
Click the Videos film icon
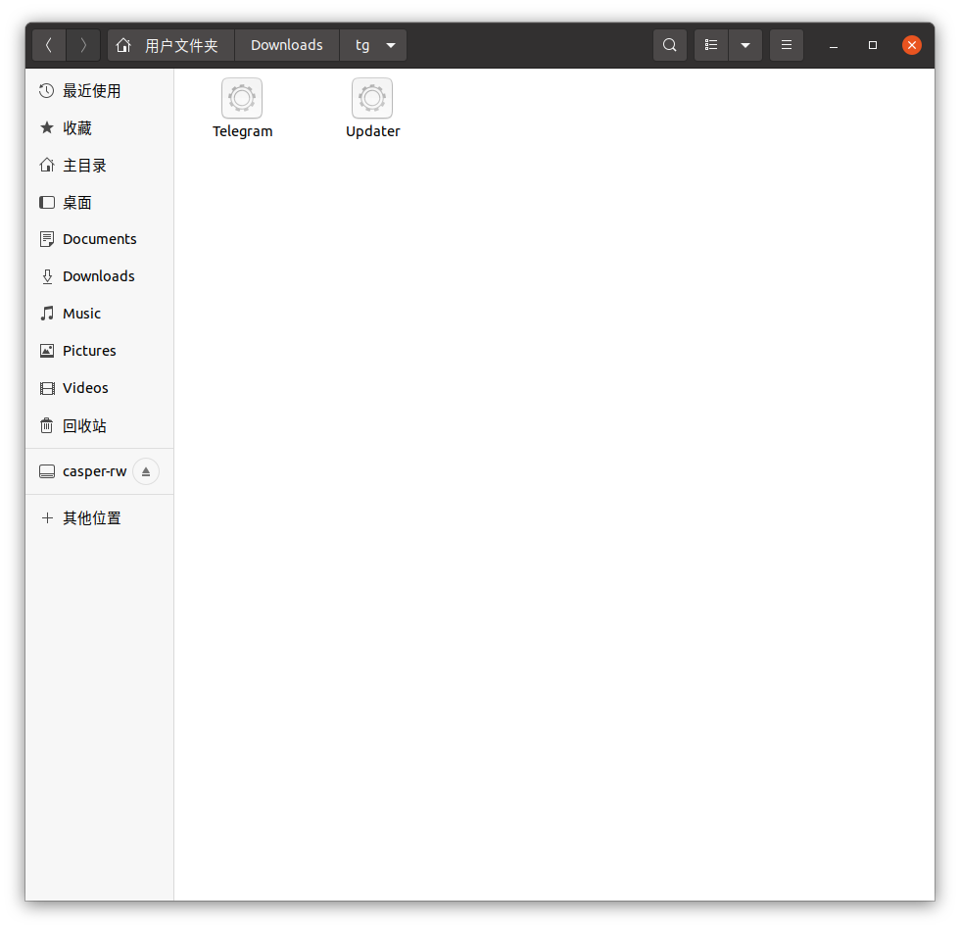tap(47, 388)
